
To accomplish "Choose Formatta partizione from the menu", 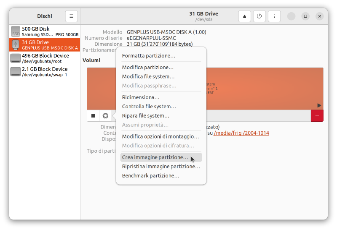I will tap(148, 56).
